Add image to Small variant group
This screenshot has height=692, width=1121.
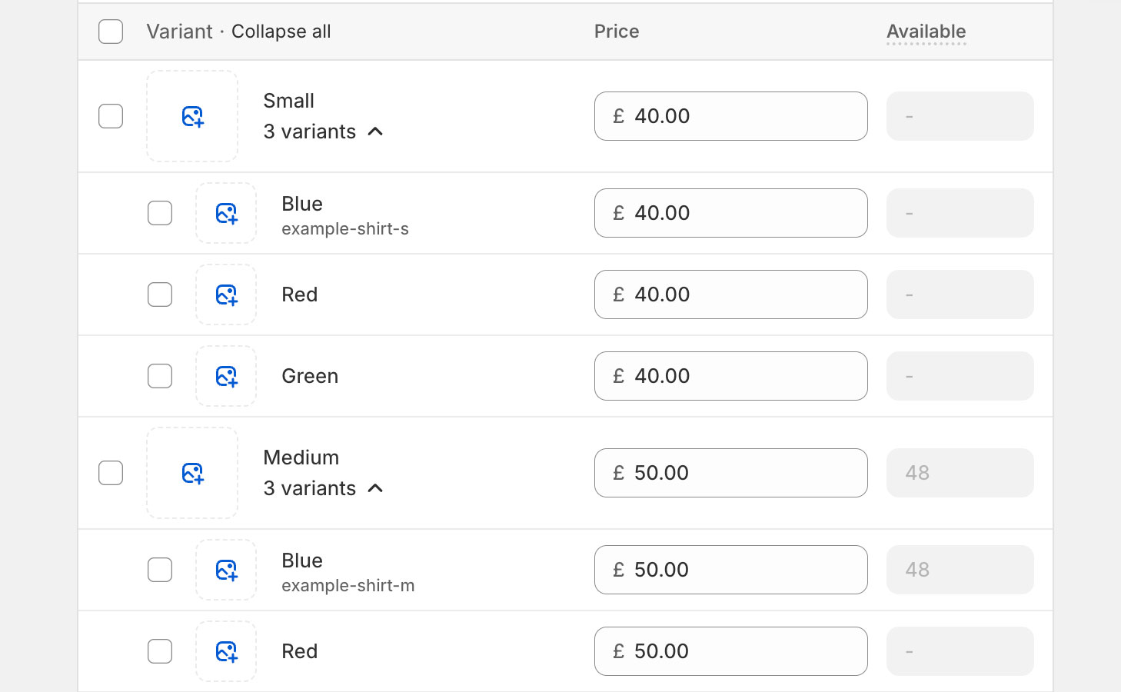192,116
